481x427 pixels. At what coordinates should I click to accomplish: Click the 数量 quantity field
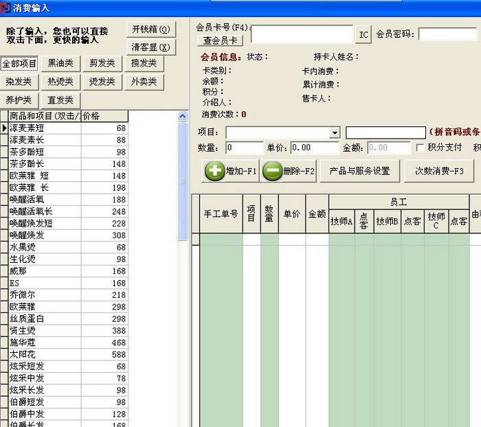point(245,148)
